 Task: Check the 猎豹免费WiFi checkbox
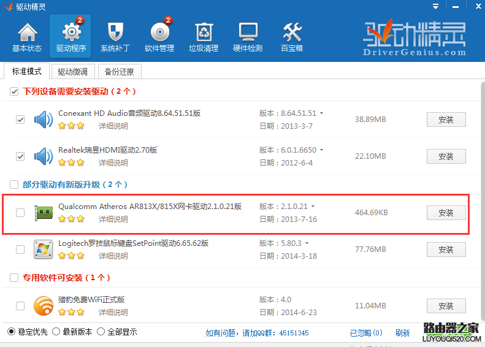[x=20, y=305]
